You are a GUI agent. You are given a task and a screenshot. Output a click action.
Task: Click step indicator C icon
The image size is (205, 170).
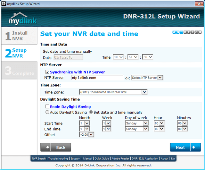pos(182,32)
